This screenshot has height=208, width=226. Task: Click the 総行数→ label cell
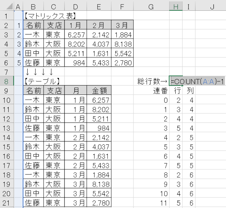[x=151, y=81]
